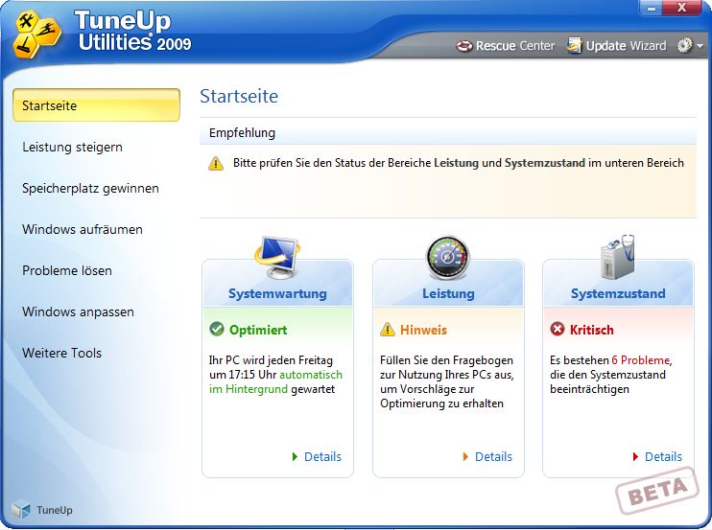This screenshot has height=530, width=712.
Task: Switch to Windows anpassen section
Action: tap(78, 311)
